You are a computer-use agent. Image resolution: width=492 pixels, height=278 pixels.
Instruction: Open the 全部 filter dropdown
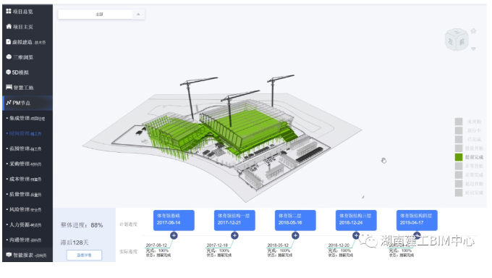tap(101, 14)
